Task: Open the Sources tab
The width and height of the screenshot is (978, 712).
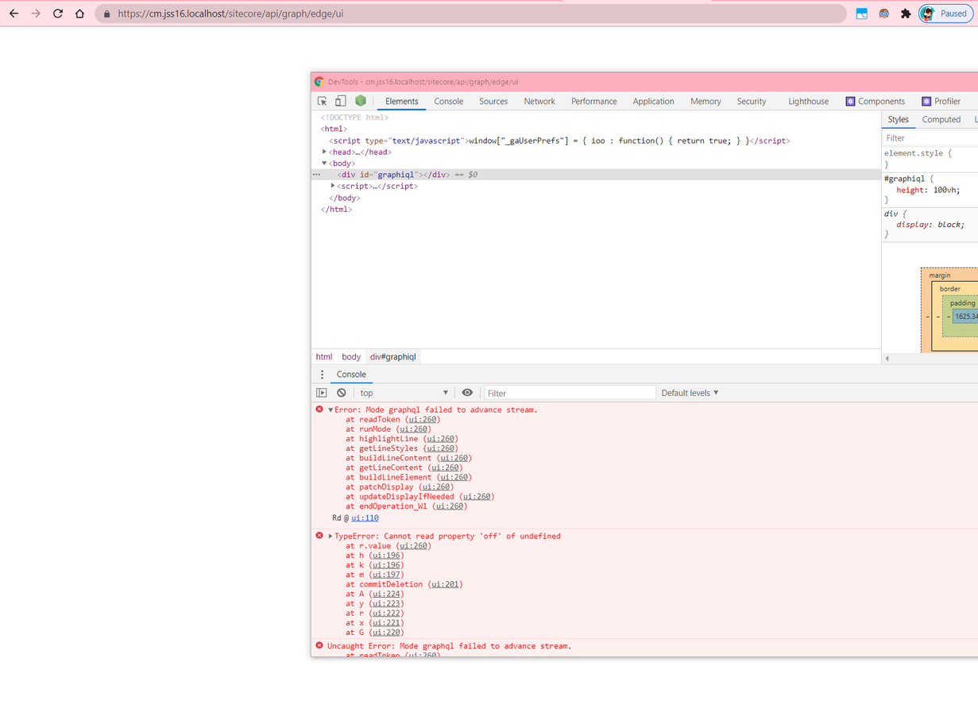Action: [x=493, y=102]
